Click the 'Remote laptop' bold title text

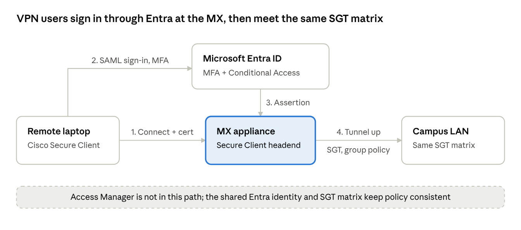pyautogui.click(x=59, y=131)
